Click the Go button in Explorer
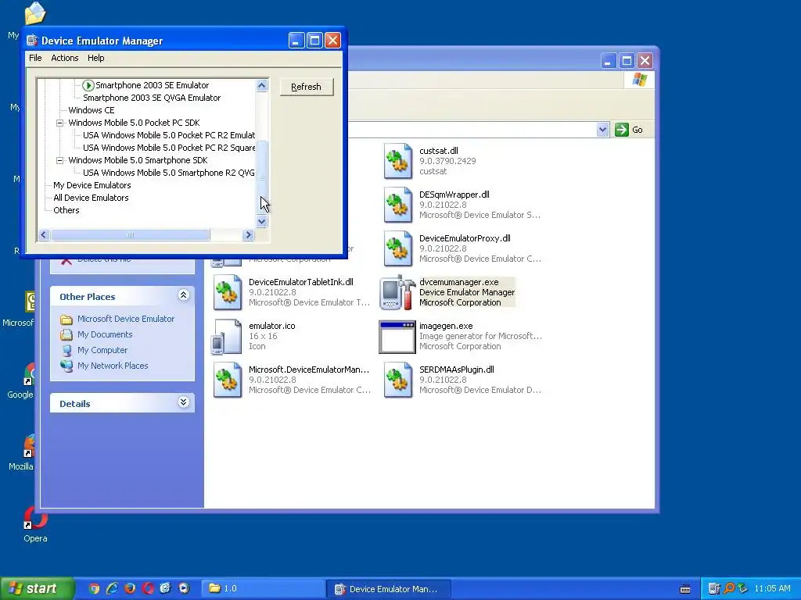Viewport: 801px width, 600px height. pyautogui.click(x=629, y=130)
